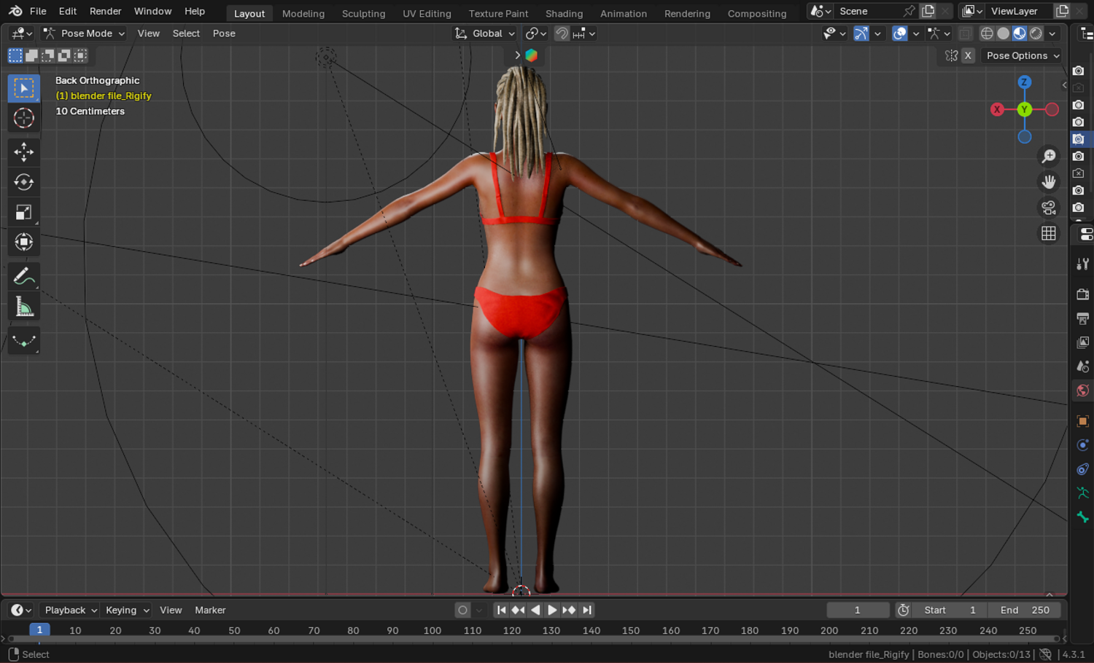
Task: Open the viewport Pose menu
Action: pyautogui.click(x=224, y=34)
